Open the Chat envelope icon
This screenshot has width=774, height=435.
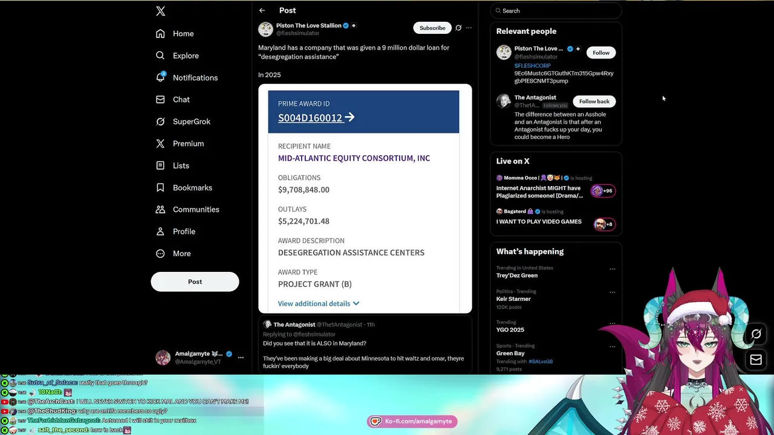pyautogui.click(x=160, y=100)
